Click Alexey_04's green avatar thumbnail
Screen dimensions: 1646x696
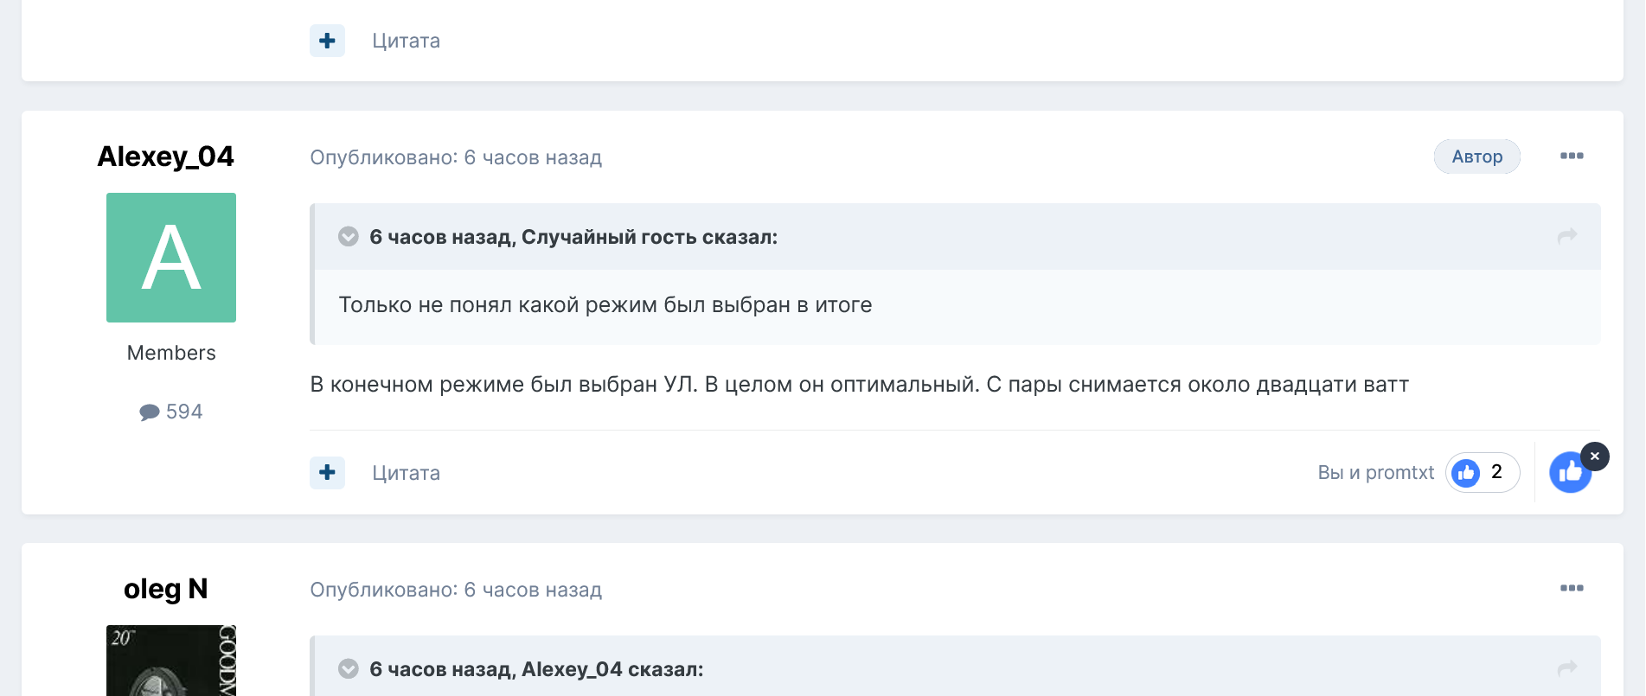[170, 257]
